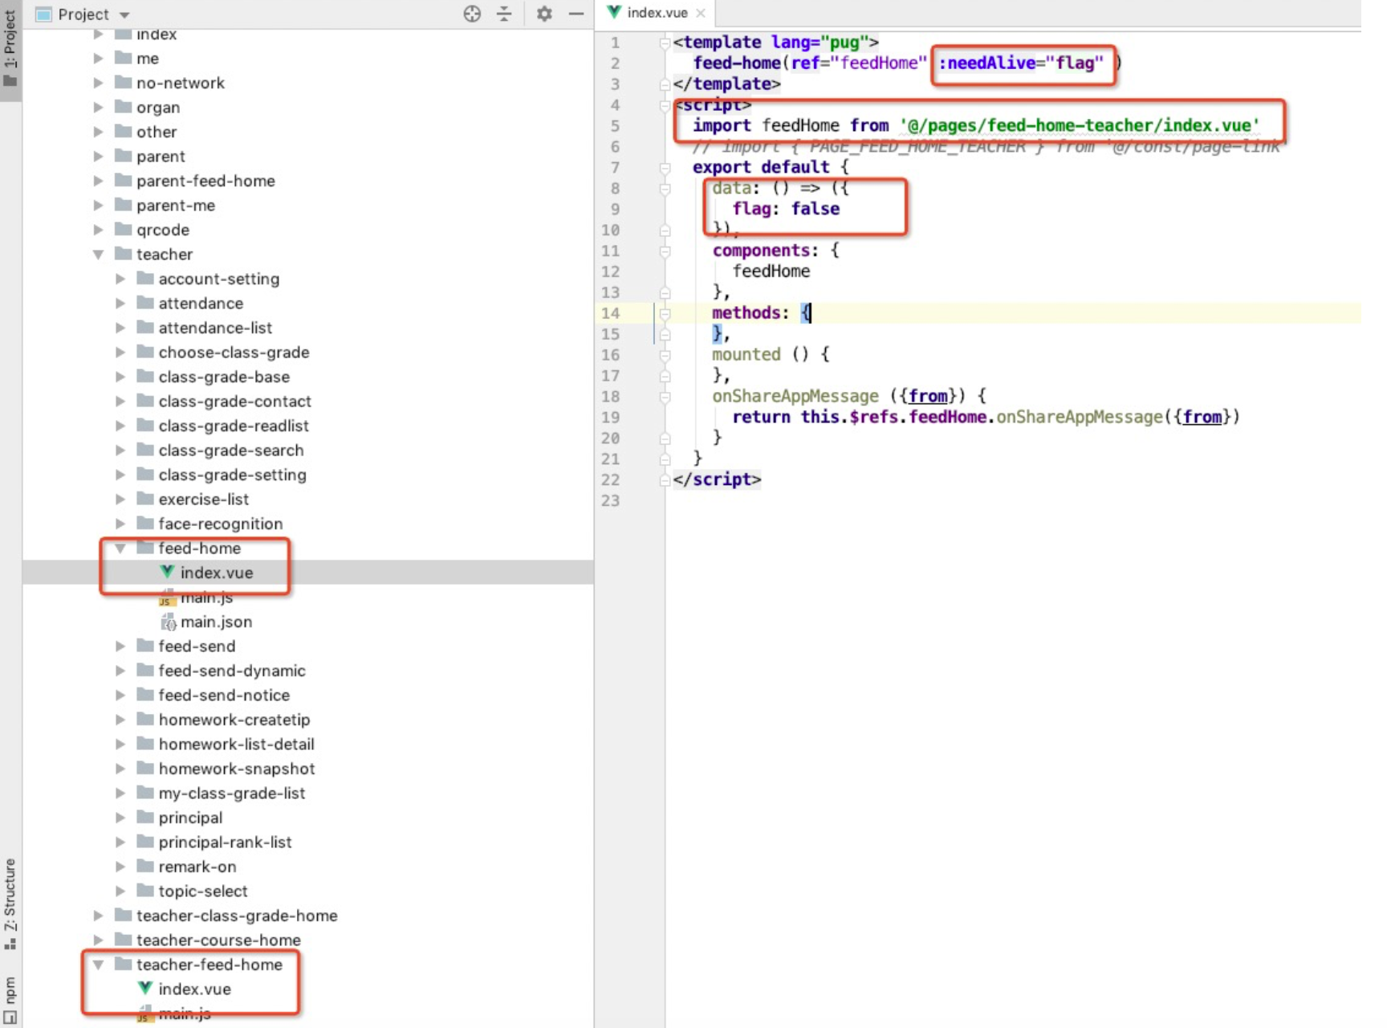Click the main.json file icon
1387x1028 pixels.
pos(168,622)
